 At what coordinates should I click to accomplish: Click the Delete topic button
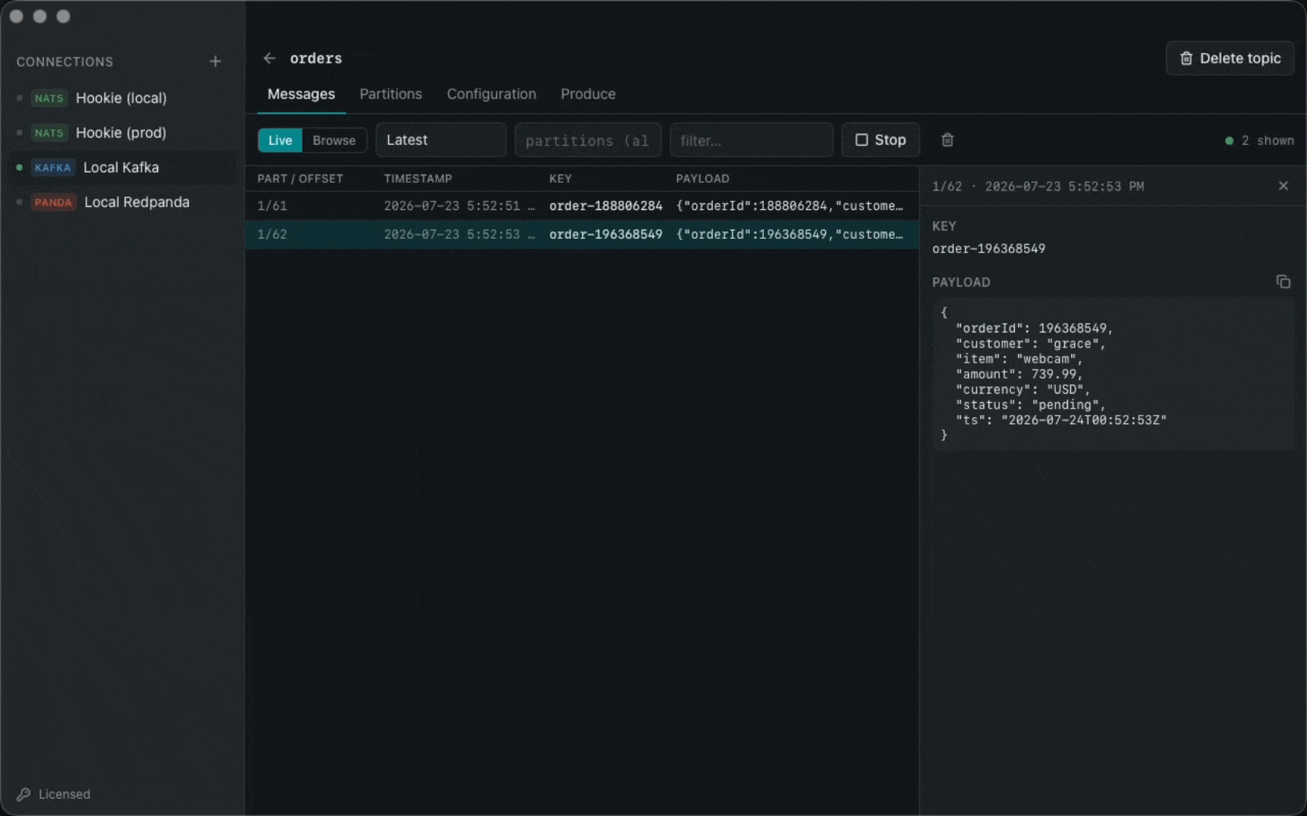1230,58
